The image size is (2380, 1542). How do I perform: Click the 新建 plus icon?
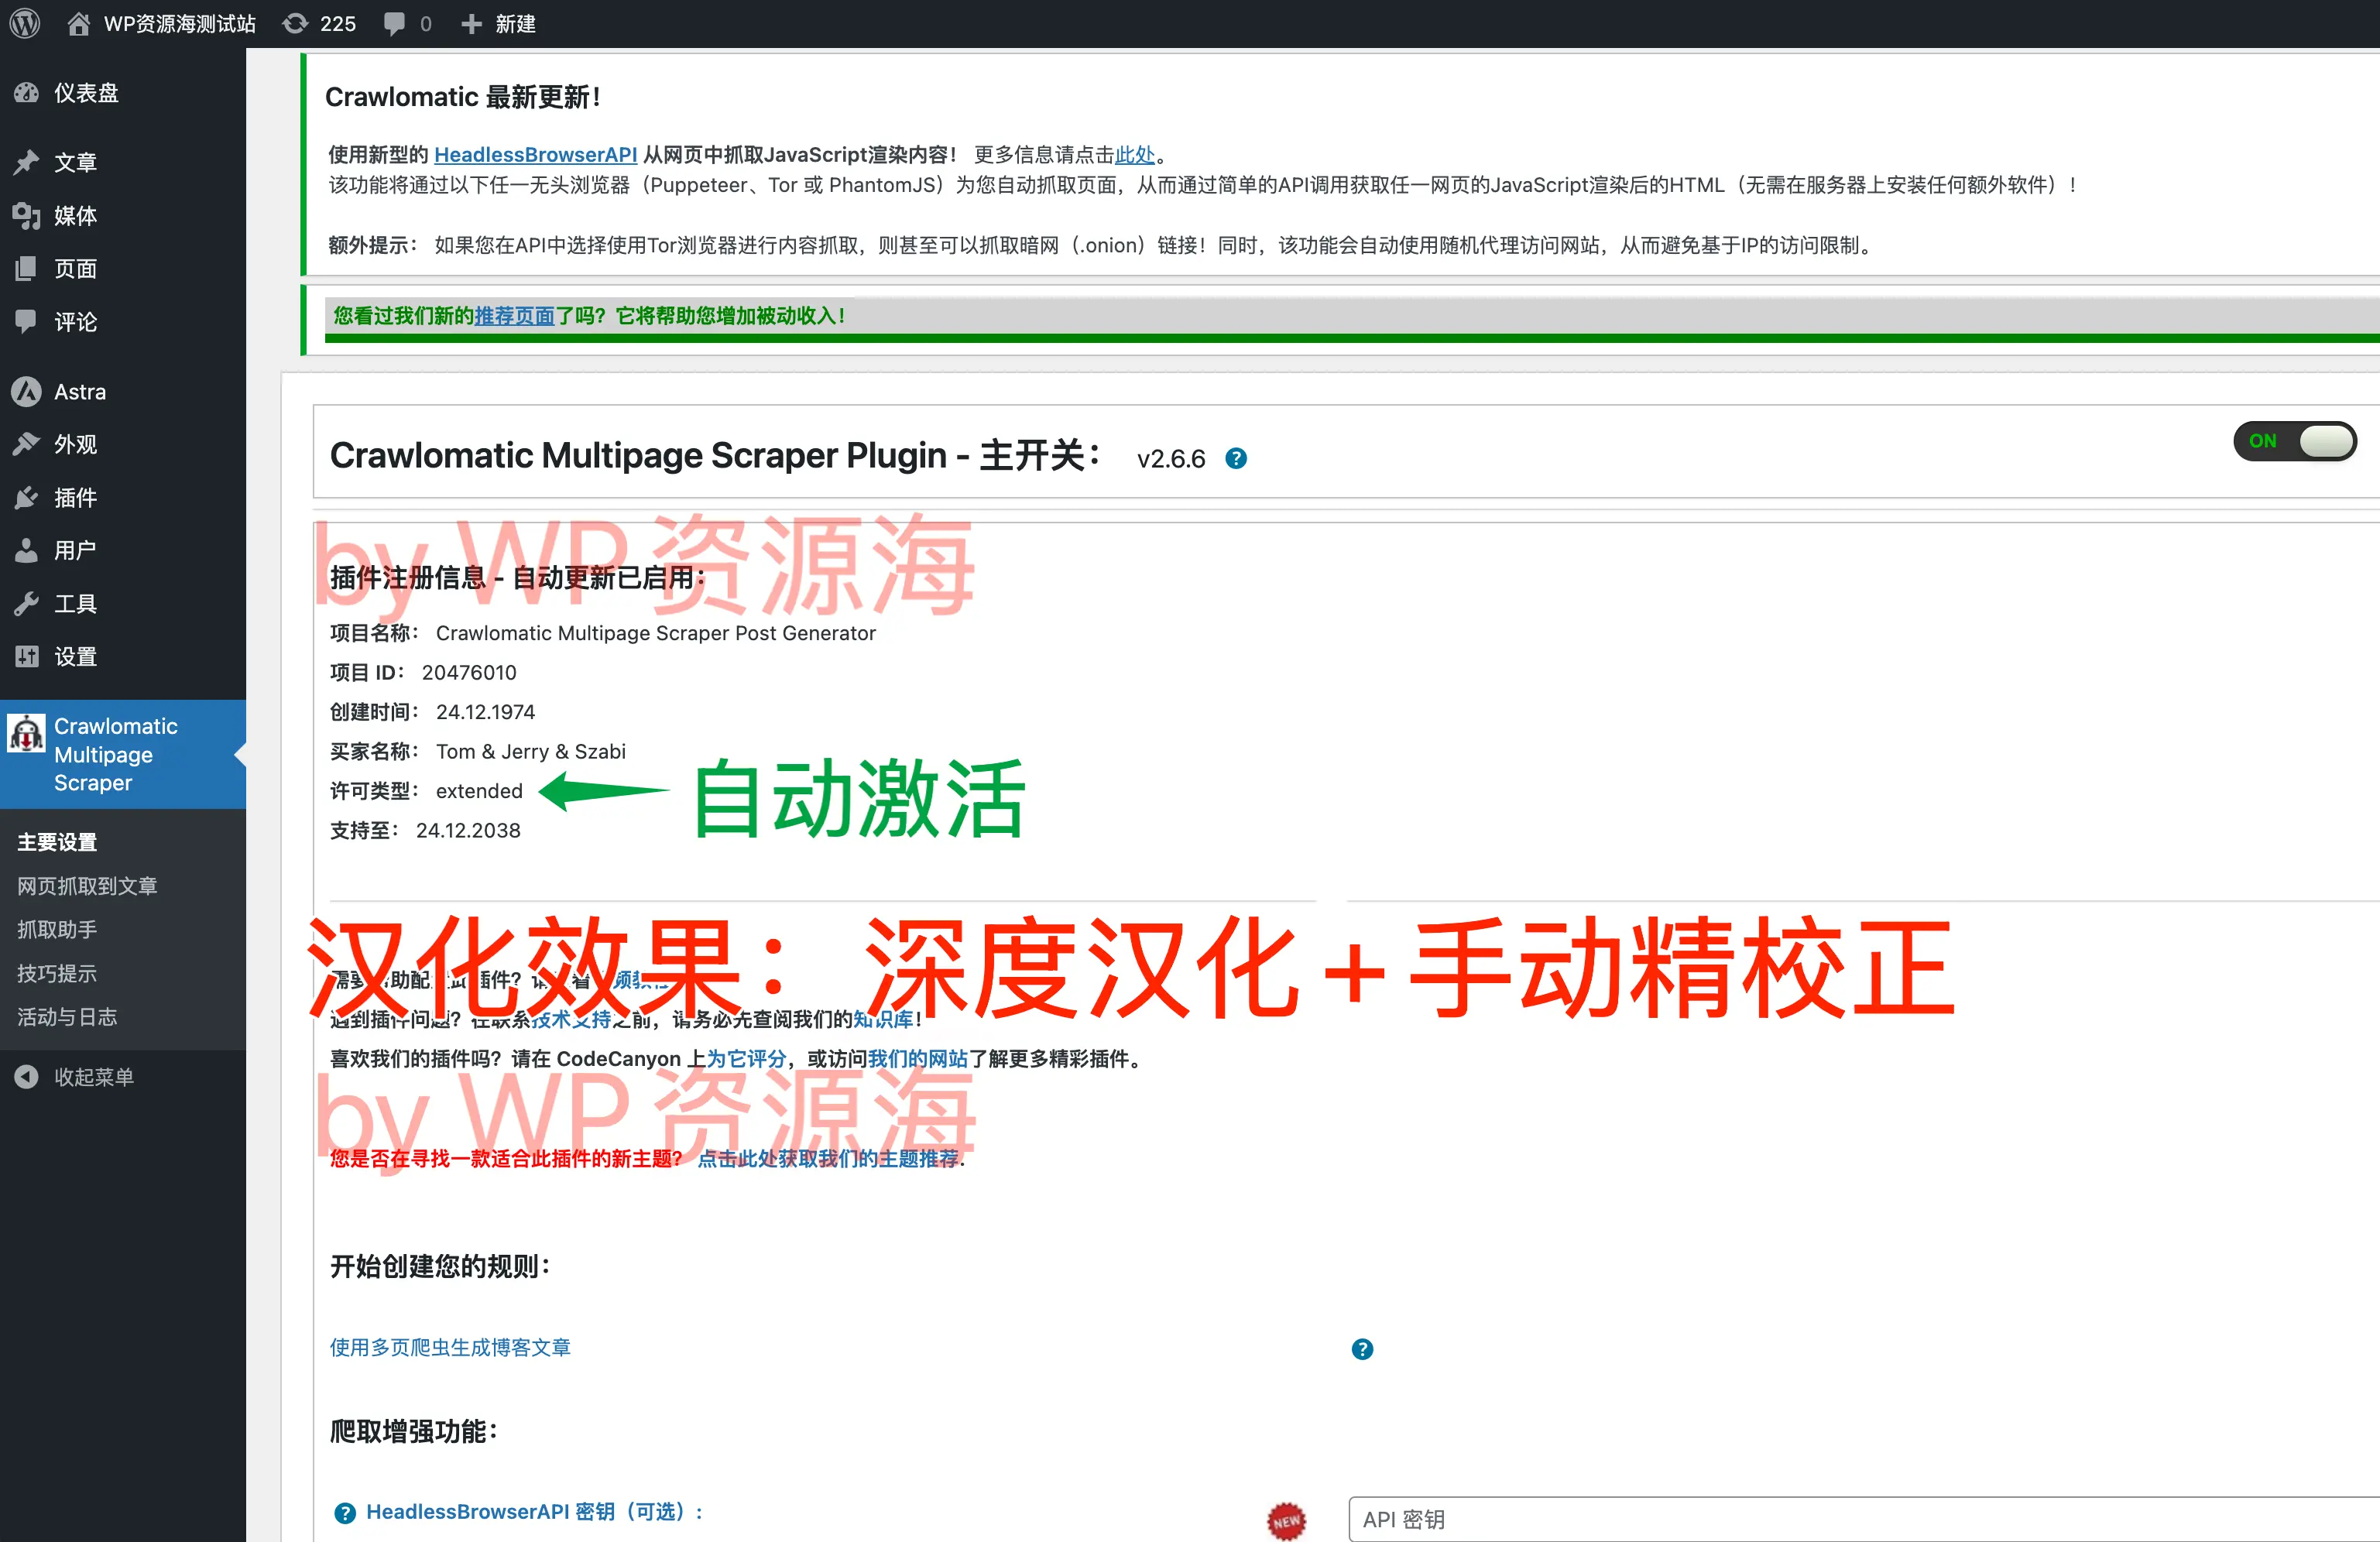(471, 24)
